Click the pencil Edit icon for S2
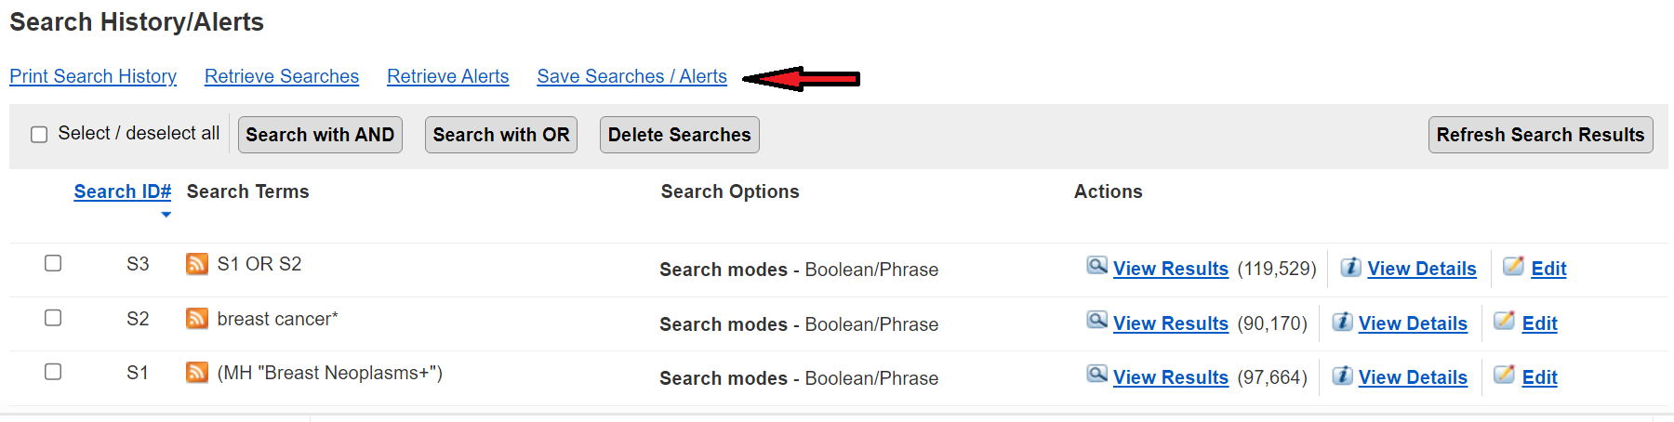 [1504, 322]
